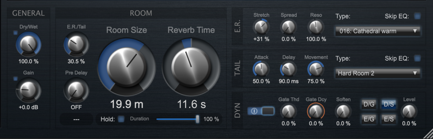This screenshot has height=139, width=433.
Task: Click the Room Size value 19.9 m
Action: [x=127, y=104]
